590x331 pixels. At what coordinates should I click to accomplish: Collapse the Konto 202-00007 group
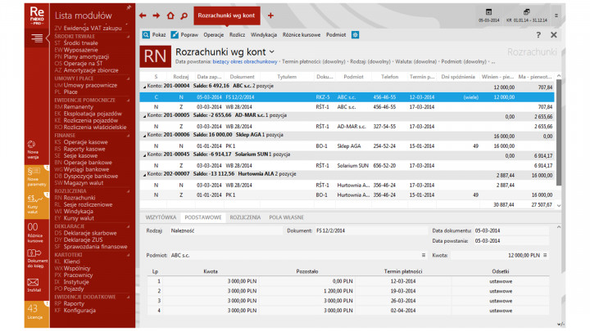point(144,175)
